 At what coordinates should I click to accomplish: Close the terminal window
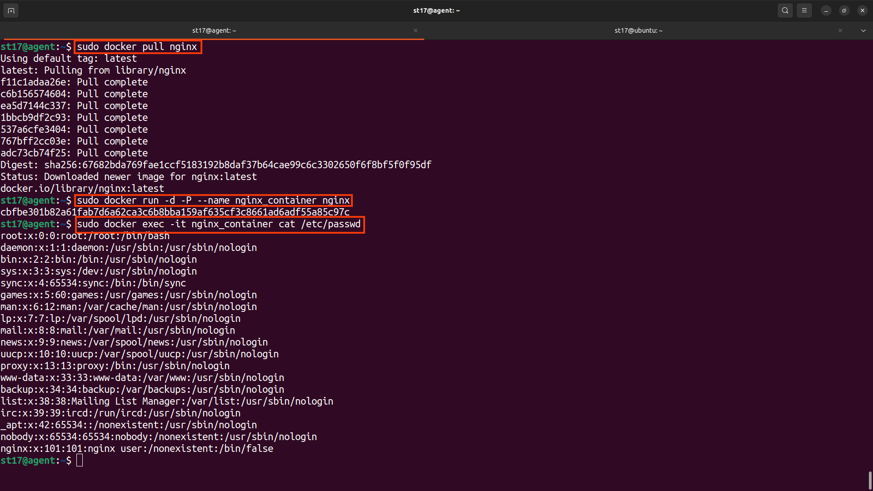863,10
